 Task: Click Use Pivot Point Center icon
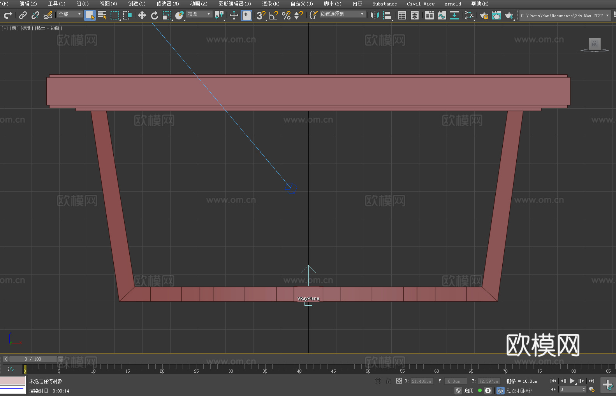219,15
